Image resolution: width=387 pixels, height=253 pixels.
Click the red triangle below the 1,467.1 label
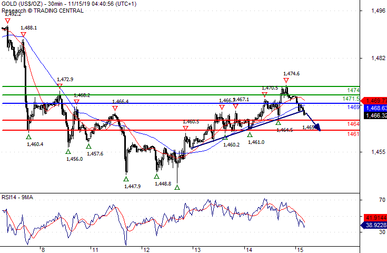pyautogui.click(x=236, y=106)
